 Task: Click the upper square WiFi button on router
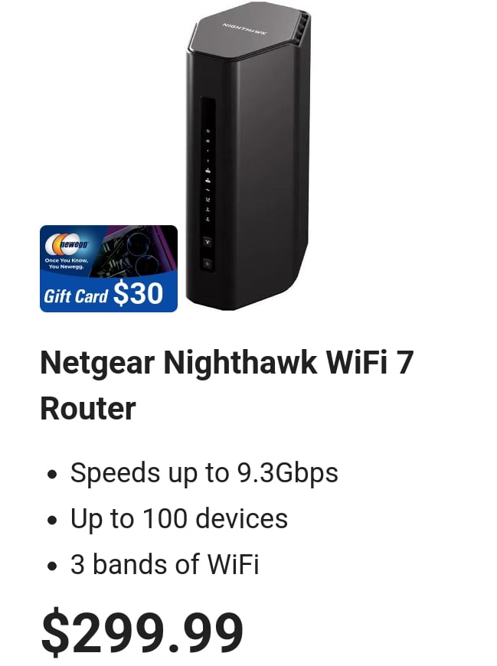click(208, 242)
